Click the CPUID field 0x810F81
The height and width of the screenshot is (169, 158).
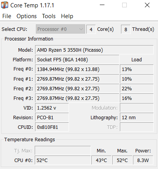point(52,127)
